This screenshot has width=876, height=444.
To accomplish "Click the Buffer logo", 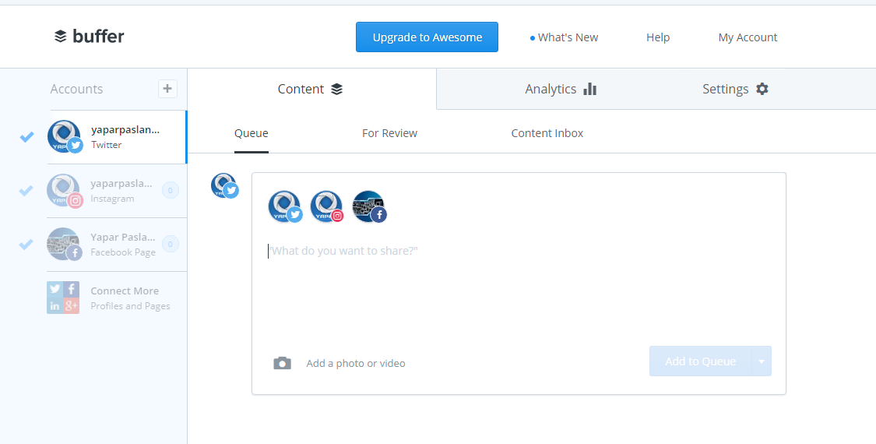I will 89,37.
